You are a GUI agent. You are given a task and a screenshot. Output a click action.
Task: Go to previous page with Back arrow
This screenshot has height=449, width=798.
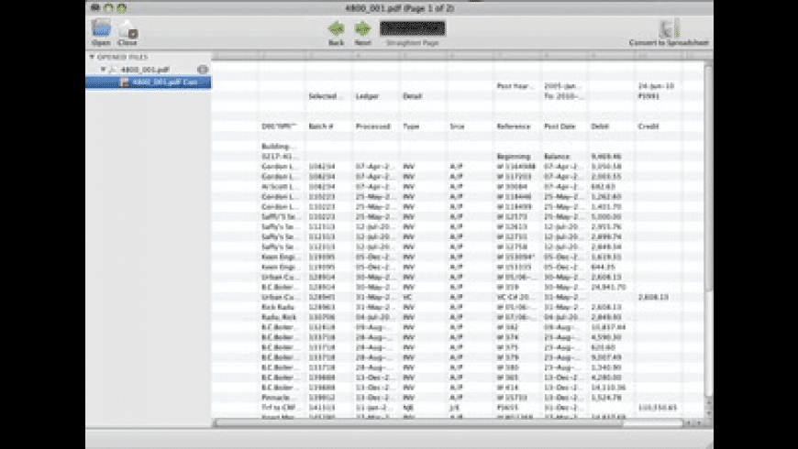[336, 28]
